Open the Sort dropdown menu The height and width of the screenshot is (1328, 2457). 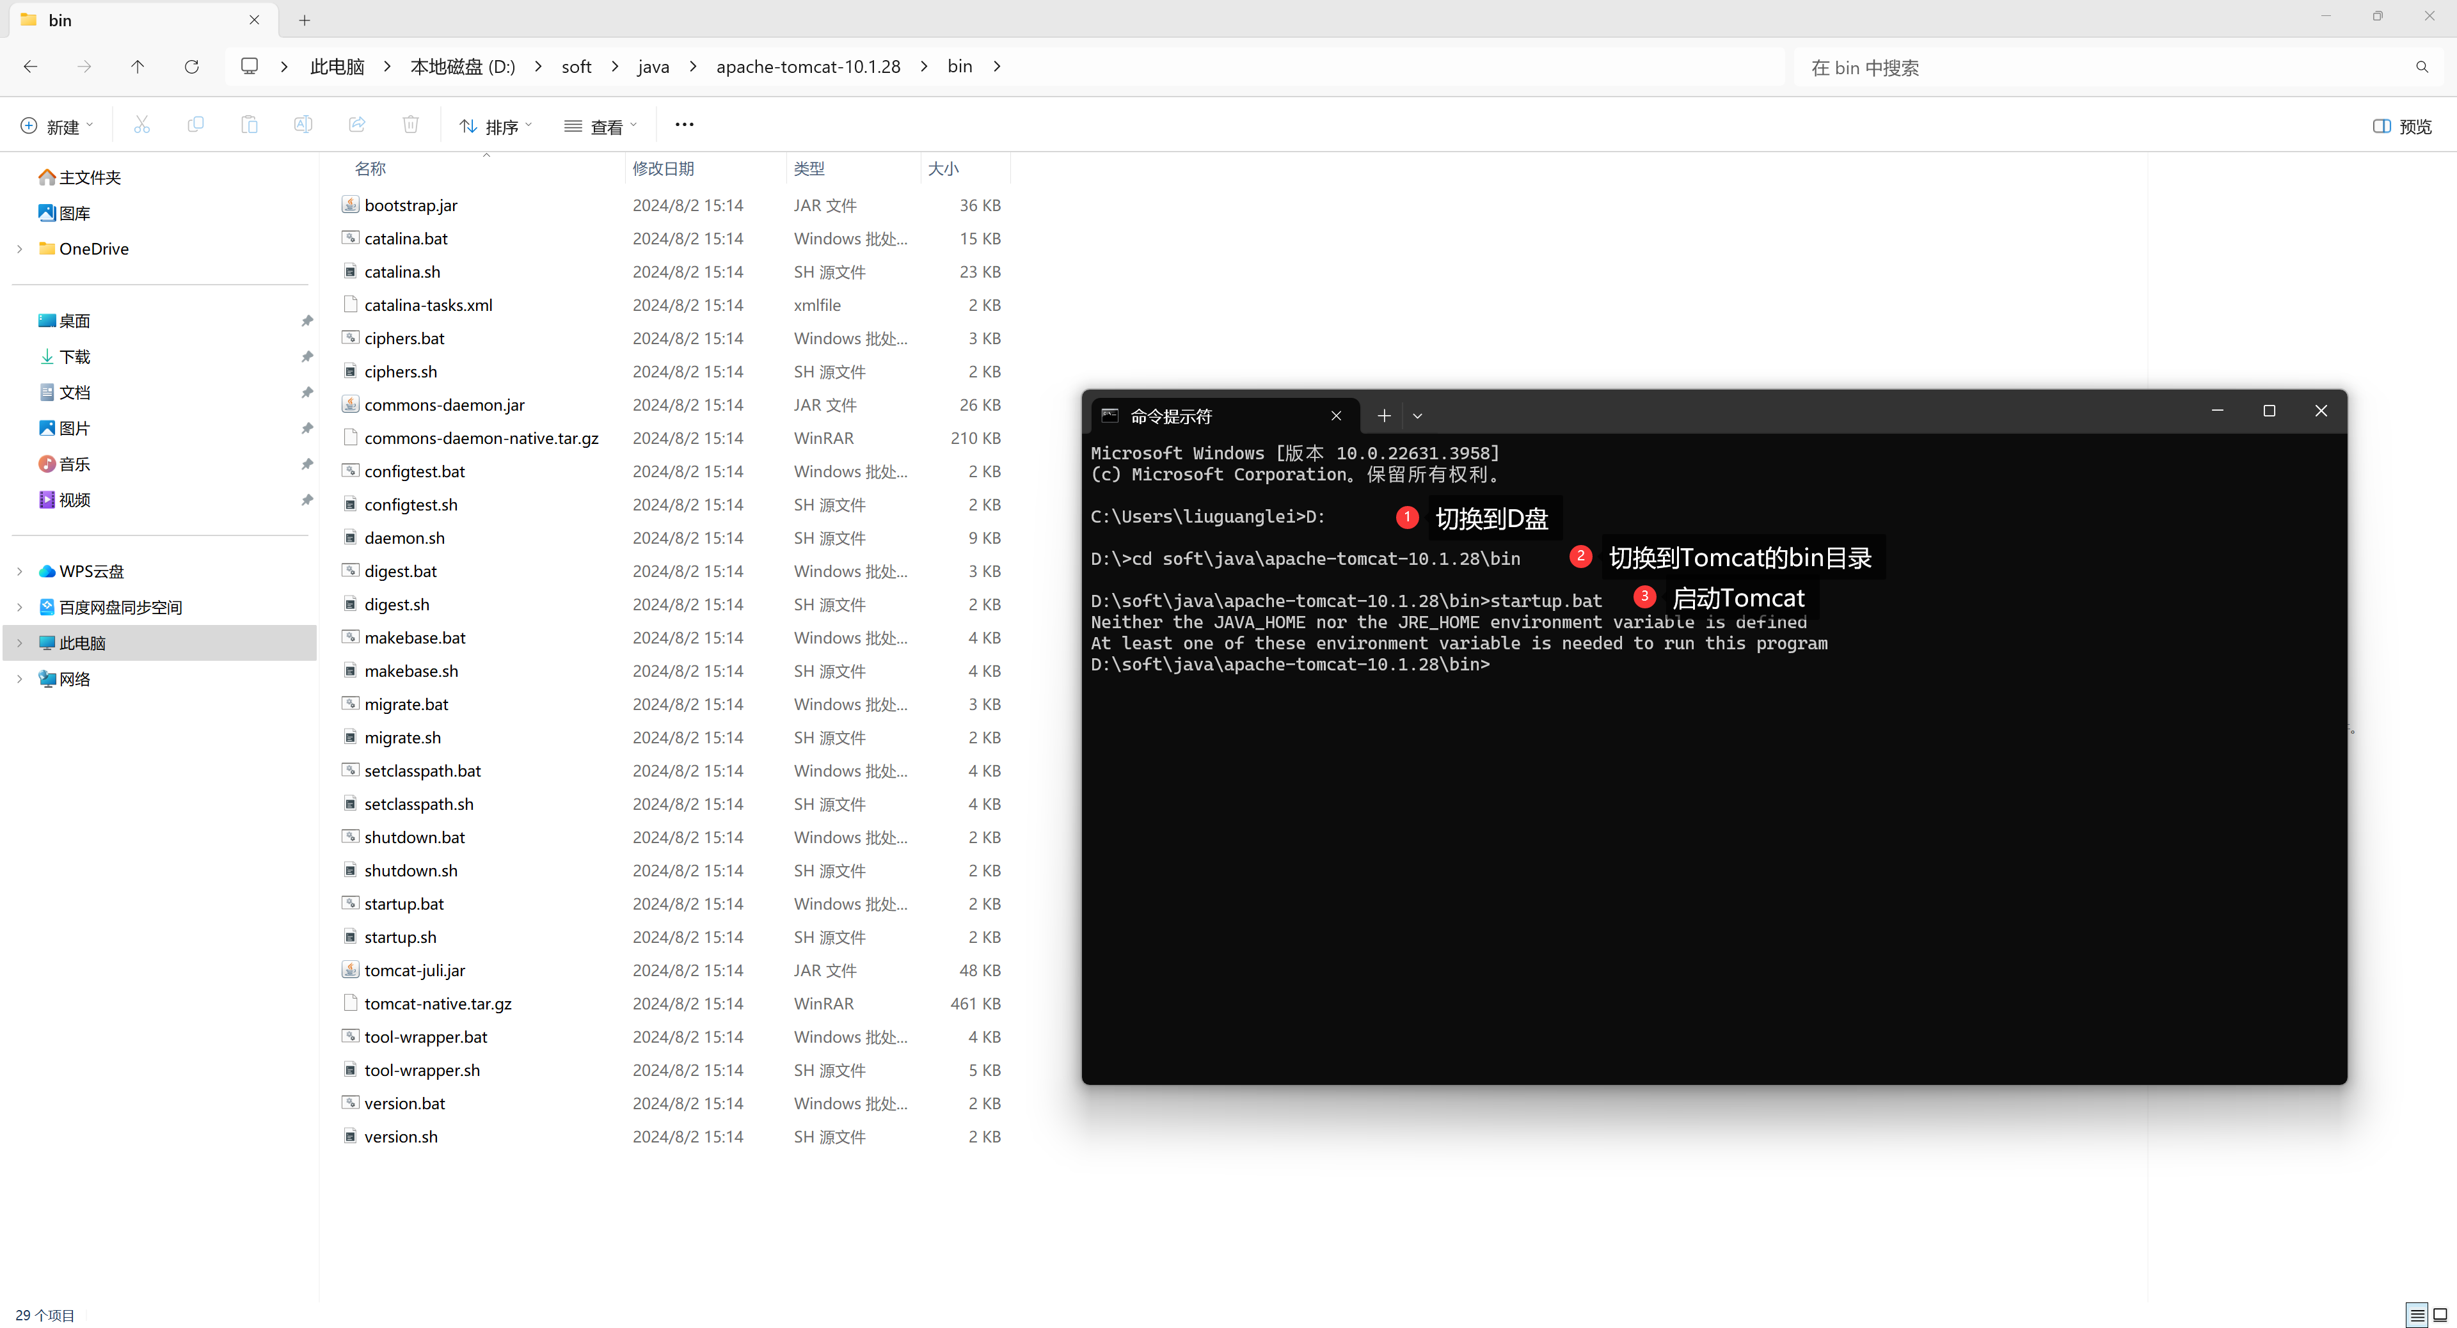495,126
